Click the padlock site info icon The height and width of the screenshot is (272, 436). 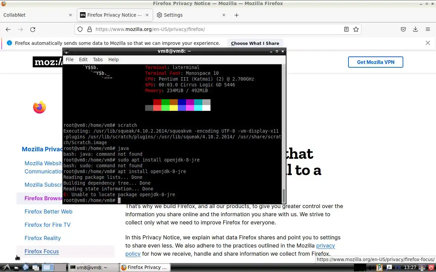[90, 29]
